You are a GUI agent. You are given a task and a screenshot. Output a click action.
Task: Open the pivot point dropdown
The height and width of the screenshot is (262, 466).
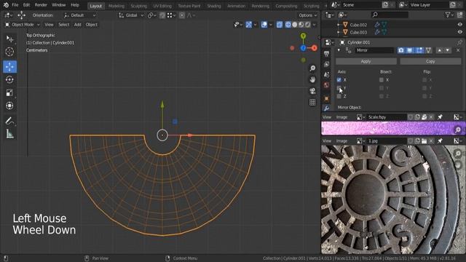click(x=152, y=15)
